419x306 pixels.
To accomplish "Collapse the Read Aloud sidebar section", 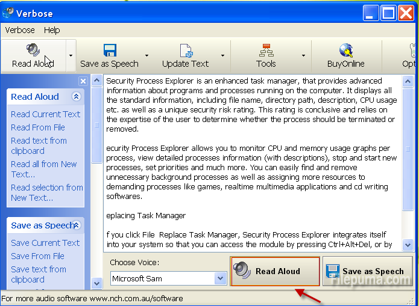I will [76, 97].
